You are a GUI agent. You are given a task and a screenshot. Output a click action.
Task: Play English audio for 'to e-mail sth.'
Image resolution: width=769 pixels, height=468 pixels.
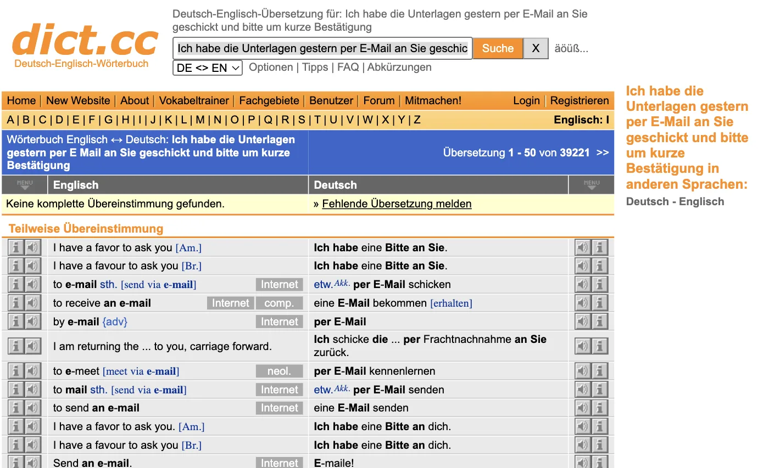click(33, 285)
